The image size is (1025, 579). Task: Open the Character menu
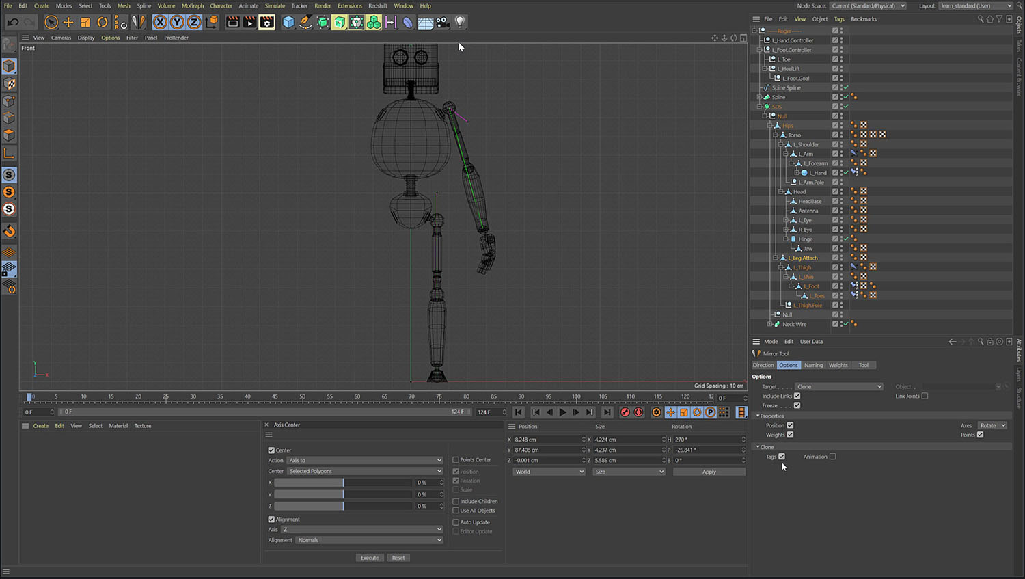pos(221,5)
